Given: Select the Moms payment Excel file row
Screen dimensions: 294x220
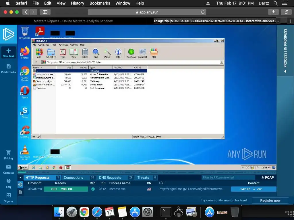Looking at the screenshot, I should tap(90, 78).
